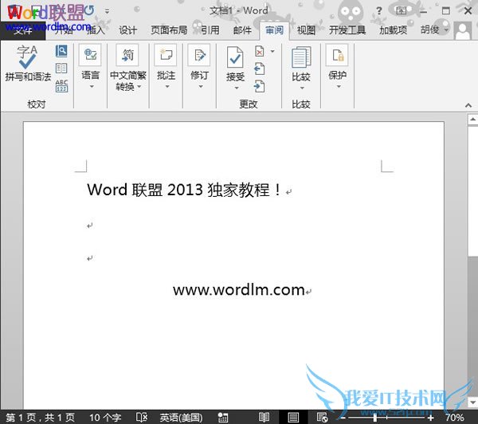This screenshot has height=424, width=478.
Task: Expand the Accept (接受) dropdown arrow
Action: 237,88
